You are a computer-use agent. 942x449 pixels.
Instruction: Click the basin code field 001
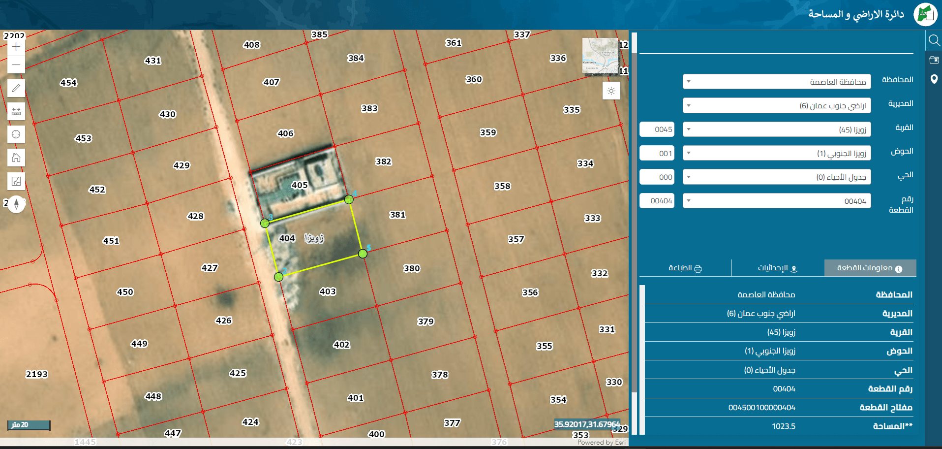coord(657,153)
